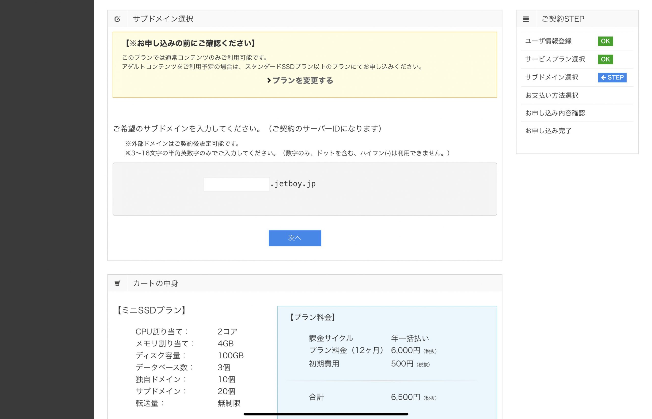The image size is (652, 419).
Task: Click the 無制限 transfer amount value
Action: (x=229, y=403)
